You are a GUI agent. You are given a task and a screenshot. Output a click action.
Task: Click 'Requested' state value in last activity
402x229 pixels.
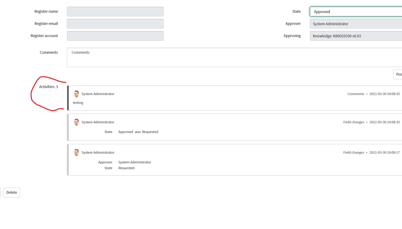[x=126, y=168]
